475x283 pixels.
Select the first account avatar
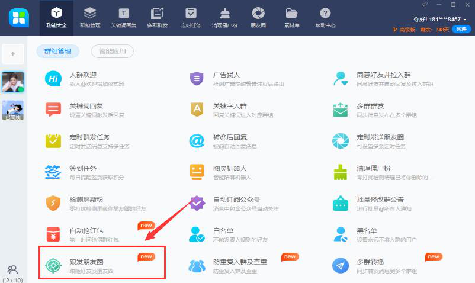[12, 82]
